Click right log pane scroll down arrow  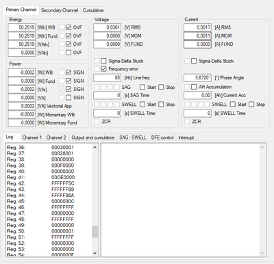pyautogui.click(x=262, y=253)
